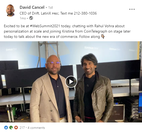Screen dimensions: 142x132
Task: Open the 217 reactions count
Action: pos(22,128)
